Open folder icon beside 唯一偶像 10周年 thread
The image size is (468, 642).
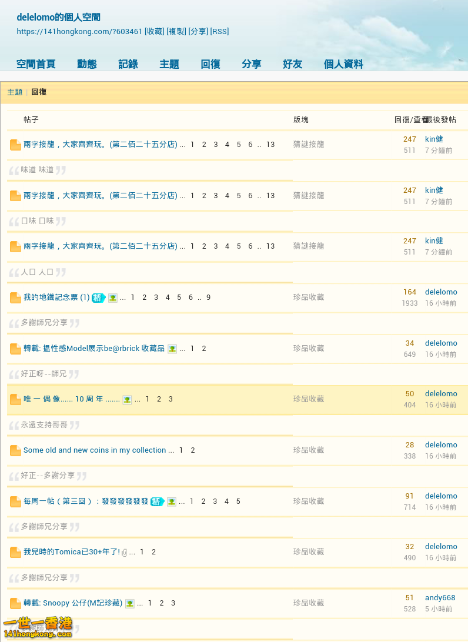click(15, 399)
